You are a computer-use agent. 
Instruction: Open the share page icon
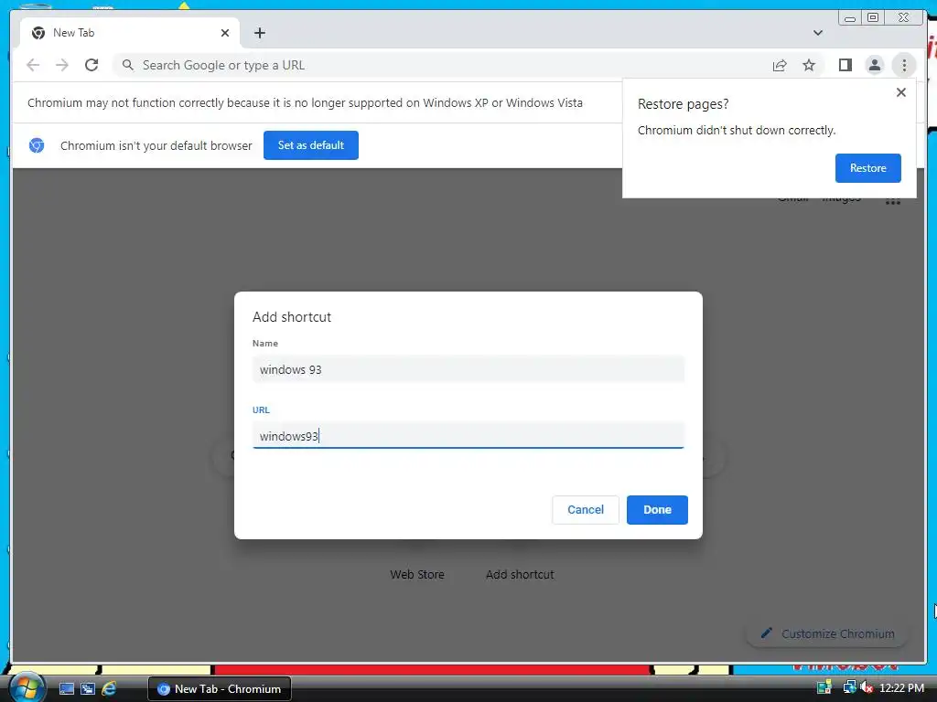pyautogui.click(x=780, y=65)
